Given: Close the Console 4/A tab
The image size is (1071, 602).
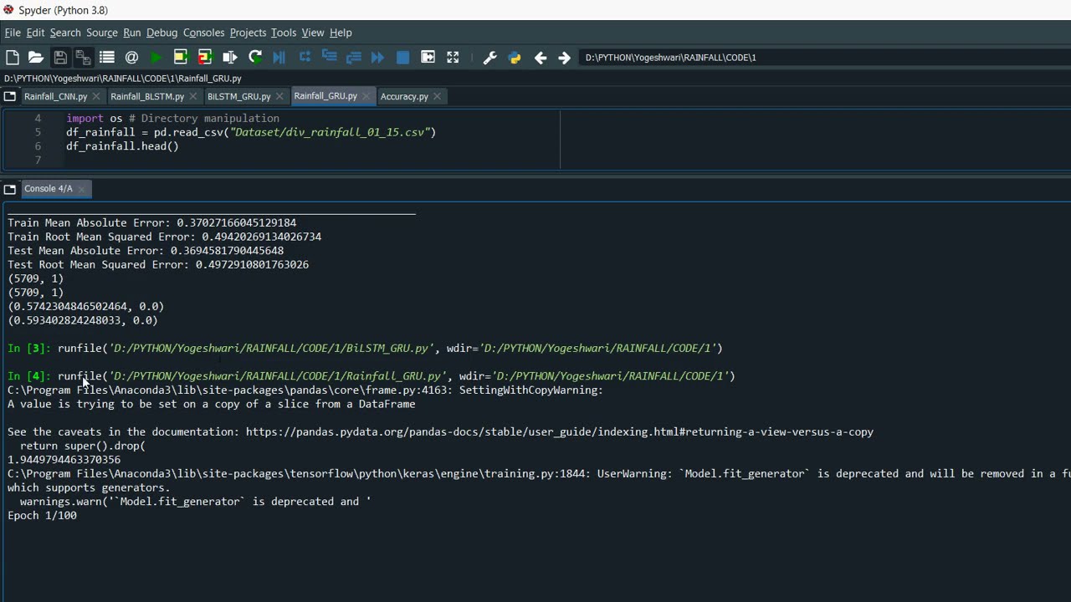Looking at the screenshot, I should pyautogui.click(x=81, y=190).
